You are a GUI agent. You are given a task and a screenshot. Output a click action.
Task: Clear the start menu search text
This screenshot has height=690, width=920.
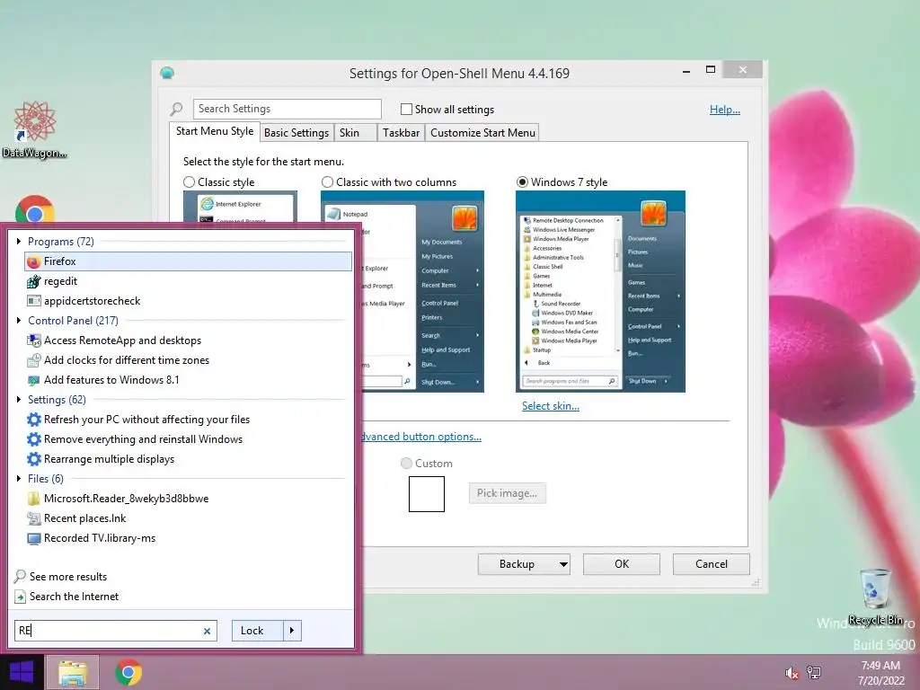point(207,632)
